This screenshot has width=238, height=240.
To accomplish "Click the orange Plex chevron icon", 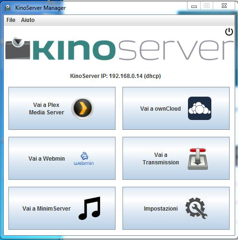I will (x=82, y=108).
